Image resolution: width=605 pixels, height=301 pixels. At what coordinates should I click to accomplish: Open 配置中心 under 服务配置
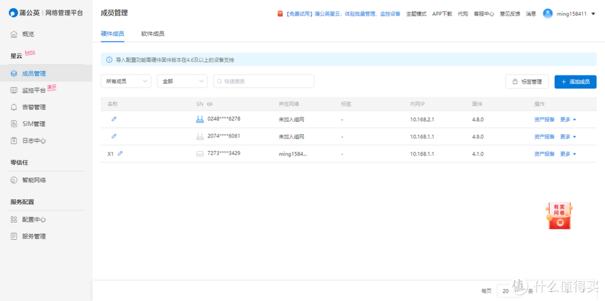34,220
